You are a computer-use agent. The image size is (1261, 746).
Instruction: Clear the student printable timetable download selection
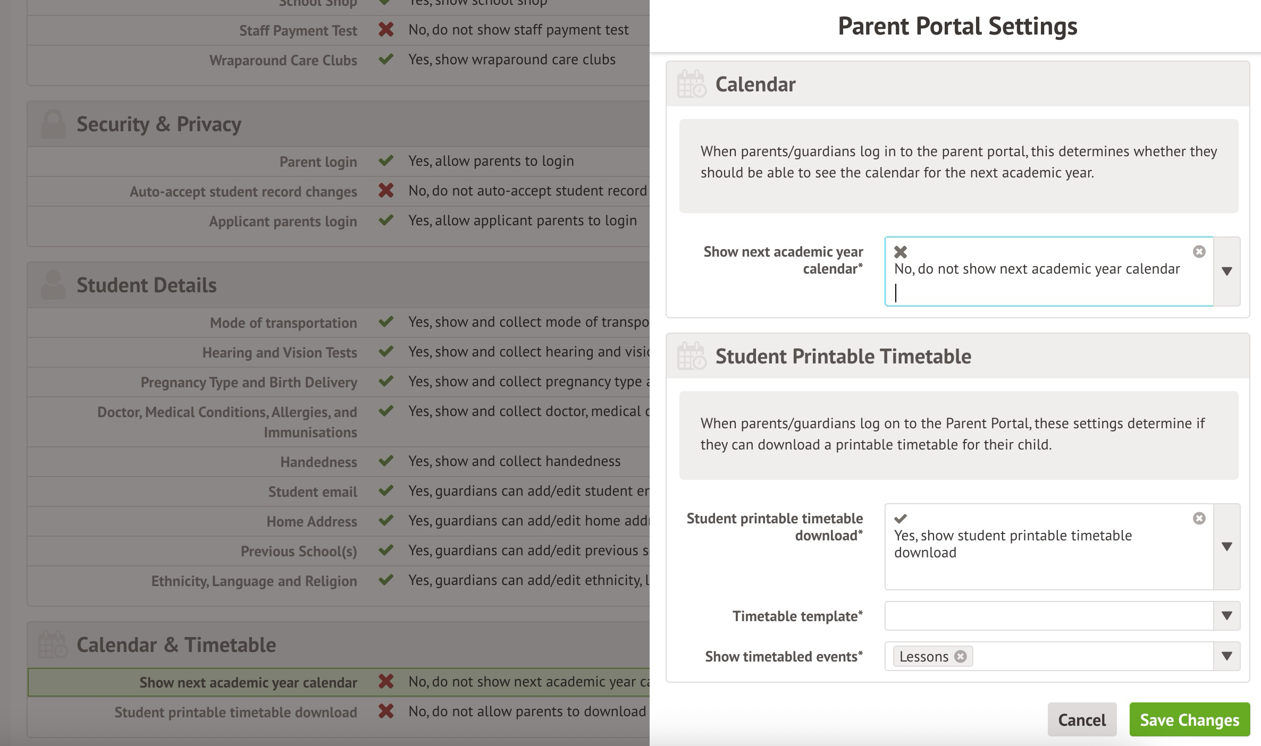[x=1199, y=519]
